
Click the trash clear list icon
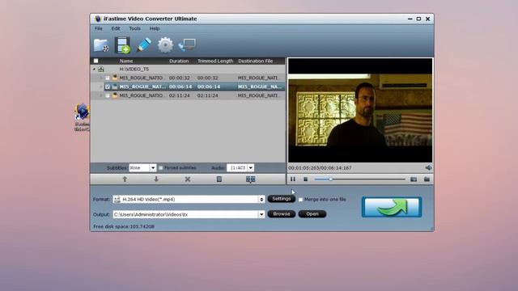[219, 179]
